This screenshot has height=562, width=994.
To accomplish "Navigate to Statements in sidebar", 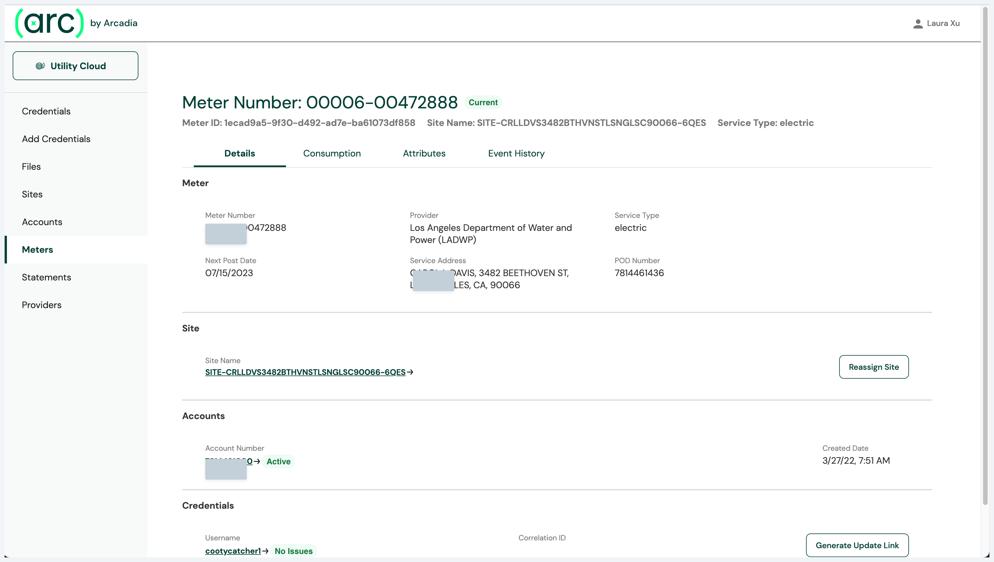I will (46, 277).
